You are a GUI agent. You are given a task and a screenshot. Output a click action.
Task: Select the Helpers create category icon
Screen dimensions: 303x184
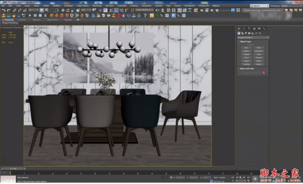253,33
